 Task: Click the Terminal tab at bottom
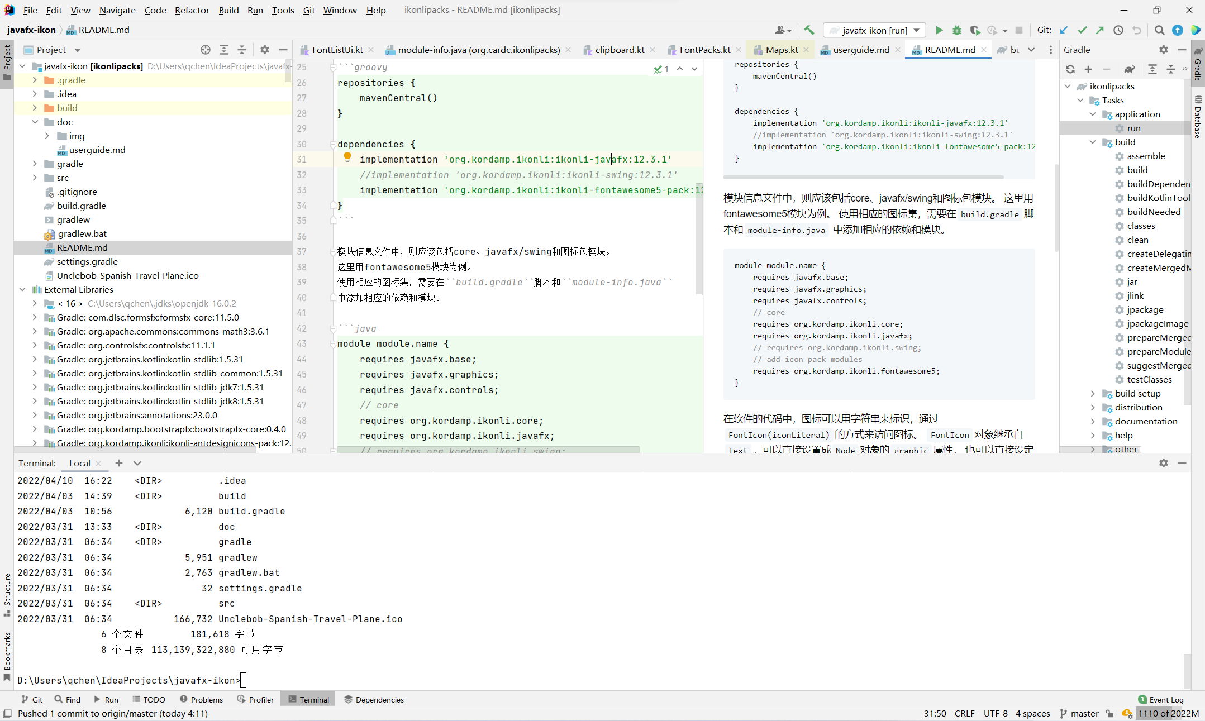(x=314, y=700)
